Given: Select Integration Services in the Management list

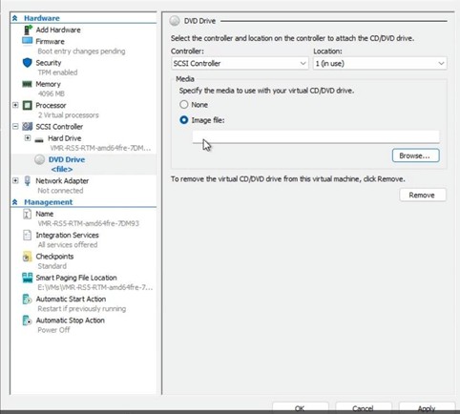Looking at the screenshot, I should click(x=67, y=235).
